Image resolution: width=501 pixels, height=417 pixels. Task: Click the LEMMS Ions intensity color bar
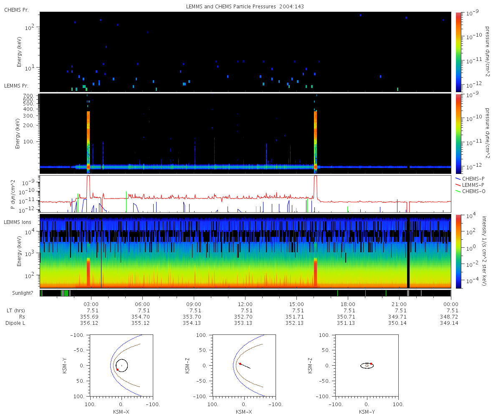(458, 251)
